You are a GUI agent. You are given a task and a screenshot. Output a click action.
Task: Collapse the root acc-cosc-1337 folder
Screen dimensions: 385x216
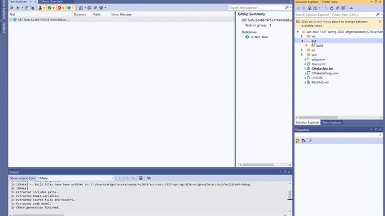coord(298,32)
